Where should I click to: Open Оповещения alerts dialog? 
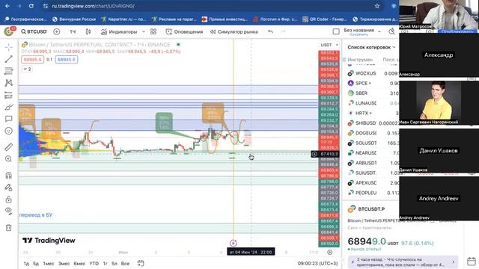[184, 31]
